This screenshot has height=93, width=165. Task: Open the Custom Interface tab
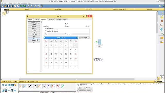coord(61,19)
